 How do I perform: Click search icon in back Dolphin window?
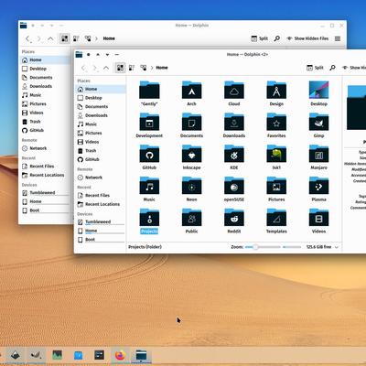pyautogui.click(x=277, y=38)
